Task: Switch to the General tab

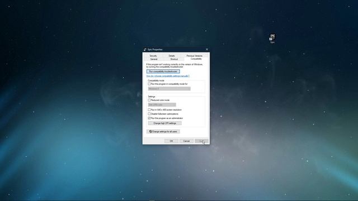Action: (154, 59)
